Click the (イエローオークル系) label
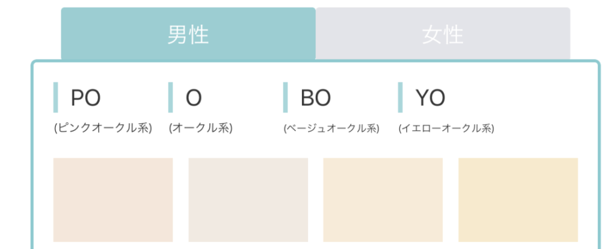The width and height of the screenshot is (616, 249). click(446, 129)
